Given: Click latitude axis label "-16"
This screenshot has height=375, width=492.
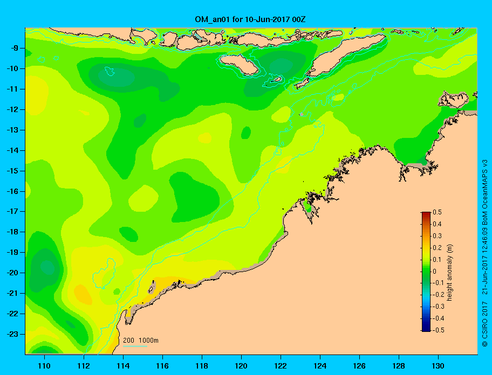Looking at the screenshot, I should pos(12,191).
